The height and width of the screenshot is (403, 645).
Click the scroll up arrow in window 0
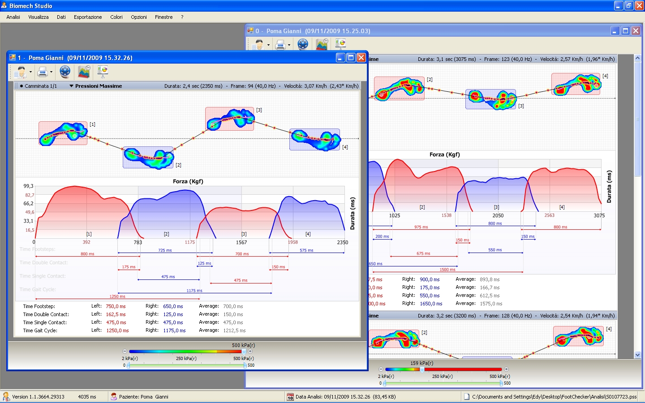point(638,58)
